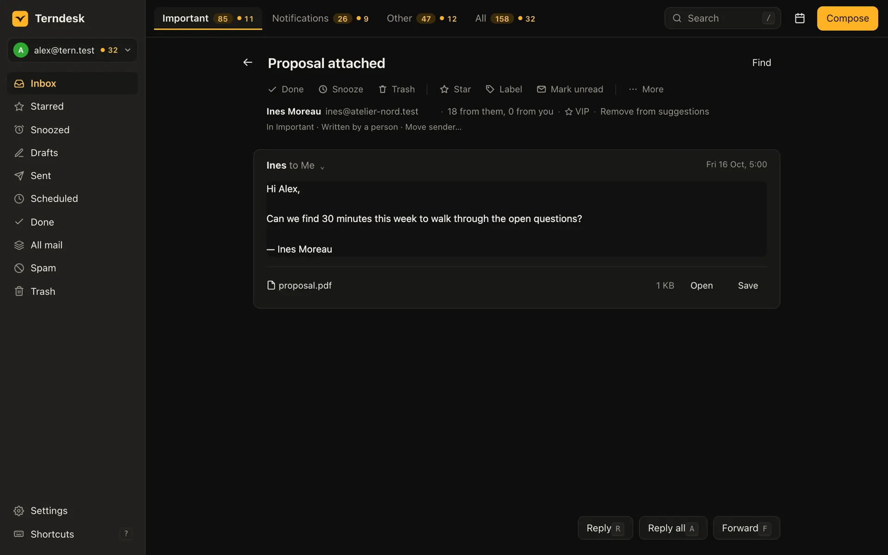Click the Snooze clock icon in toolbar

tap(323, 89)
